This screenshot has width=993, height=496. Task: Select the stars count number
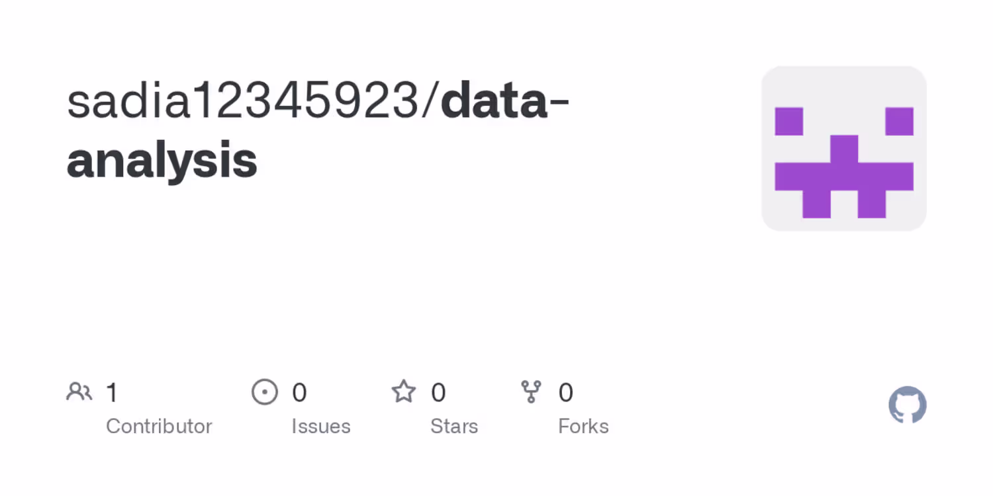[x=438, y=393]
